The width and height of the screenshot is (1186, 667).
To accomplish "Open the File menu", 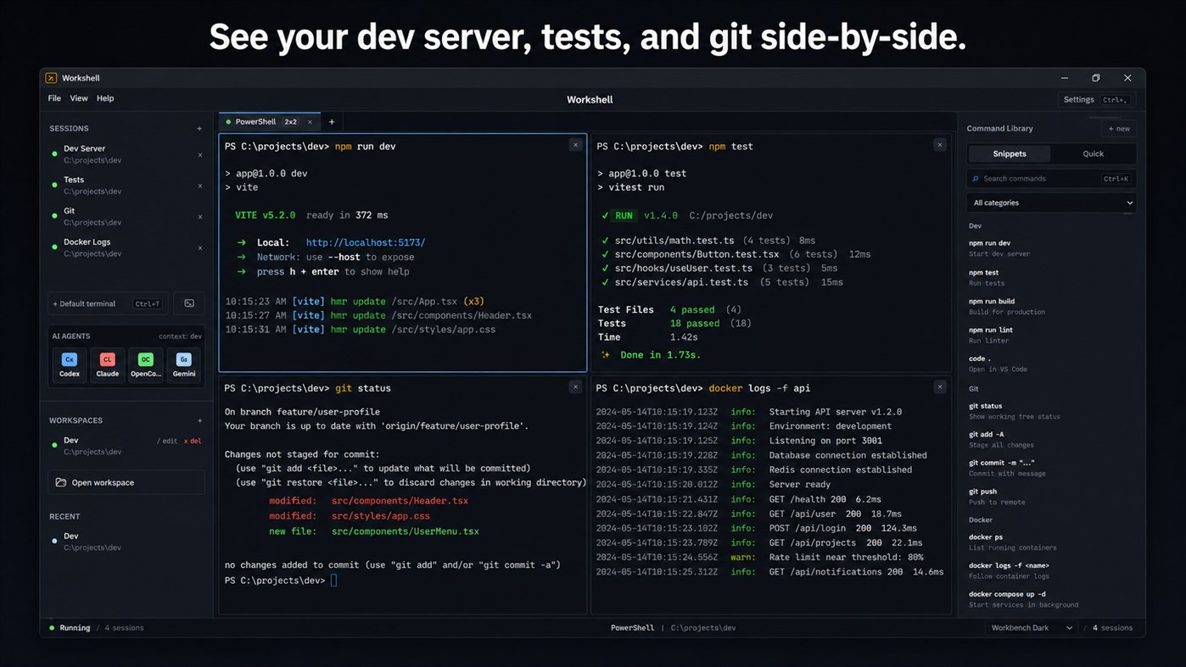I will [x=54, y=98].
